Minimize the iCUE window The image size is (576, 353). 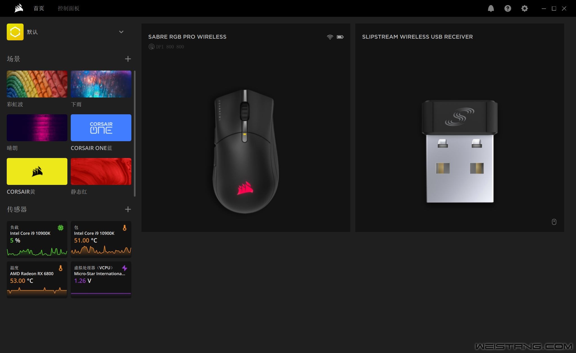click(x=544, y=8)
